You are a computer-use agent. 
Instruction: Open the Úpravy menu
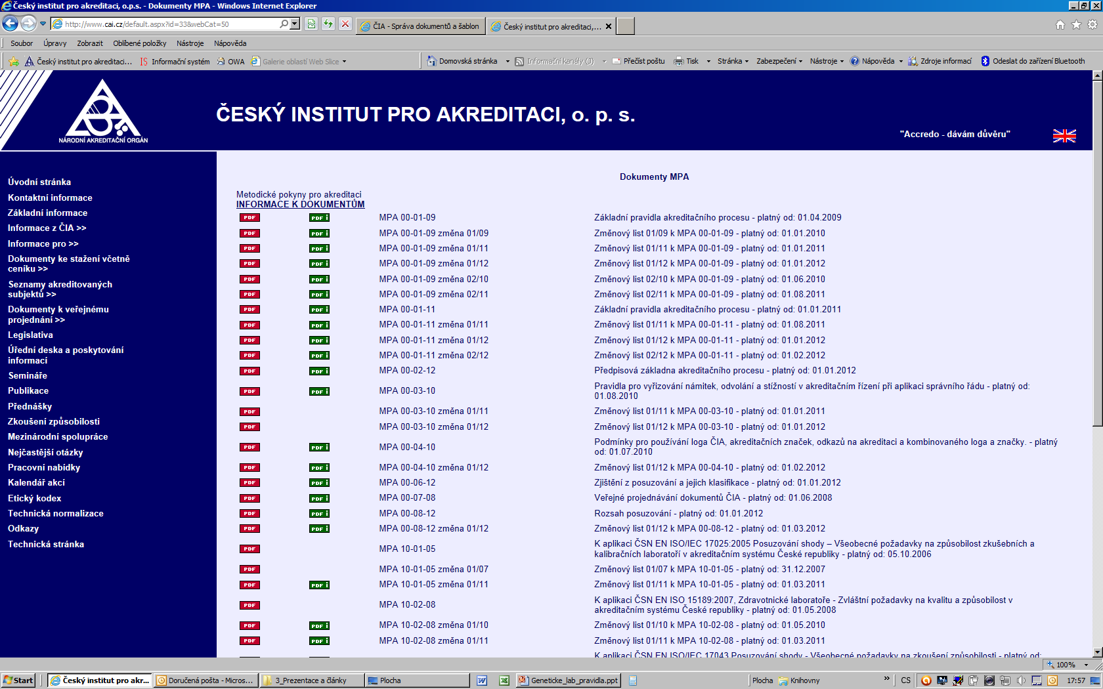coord(55,43)
